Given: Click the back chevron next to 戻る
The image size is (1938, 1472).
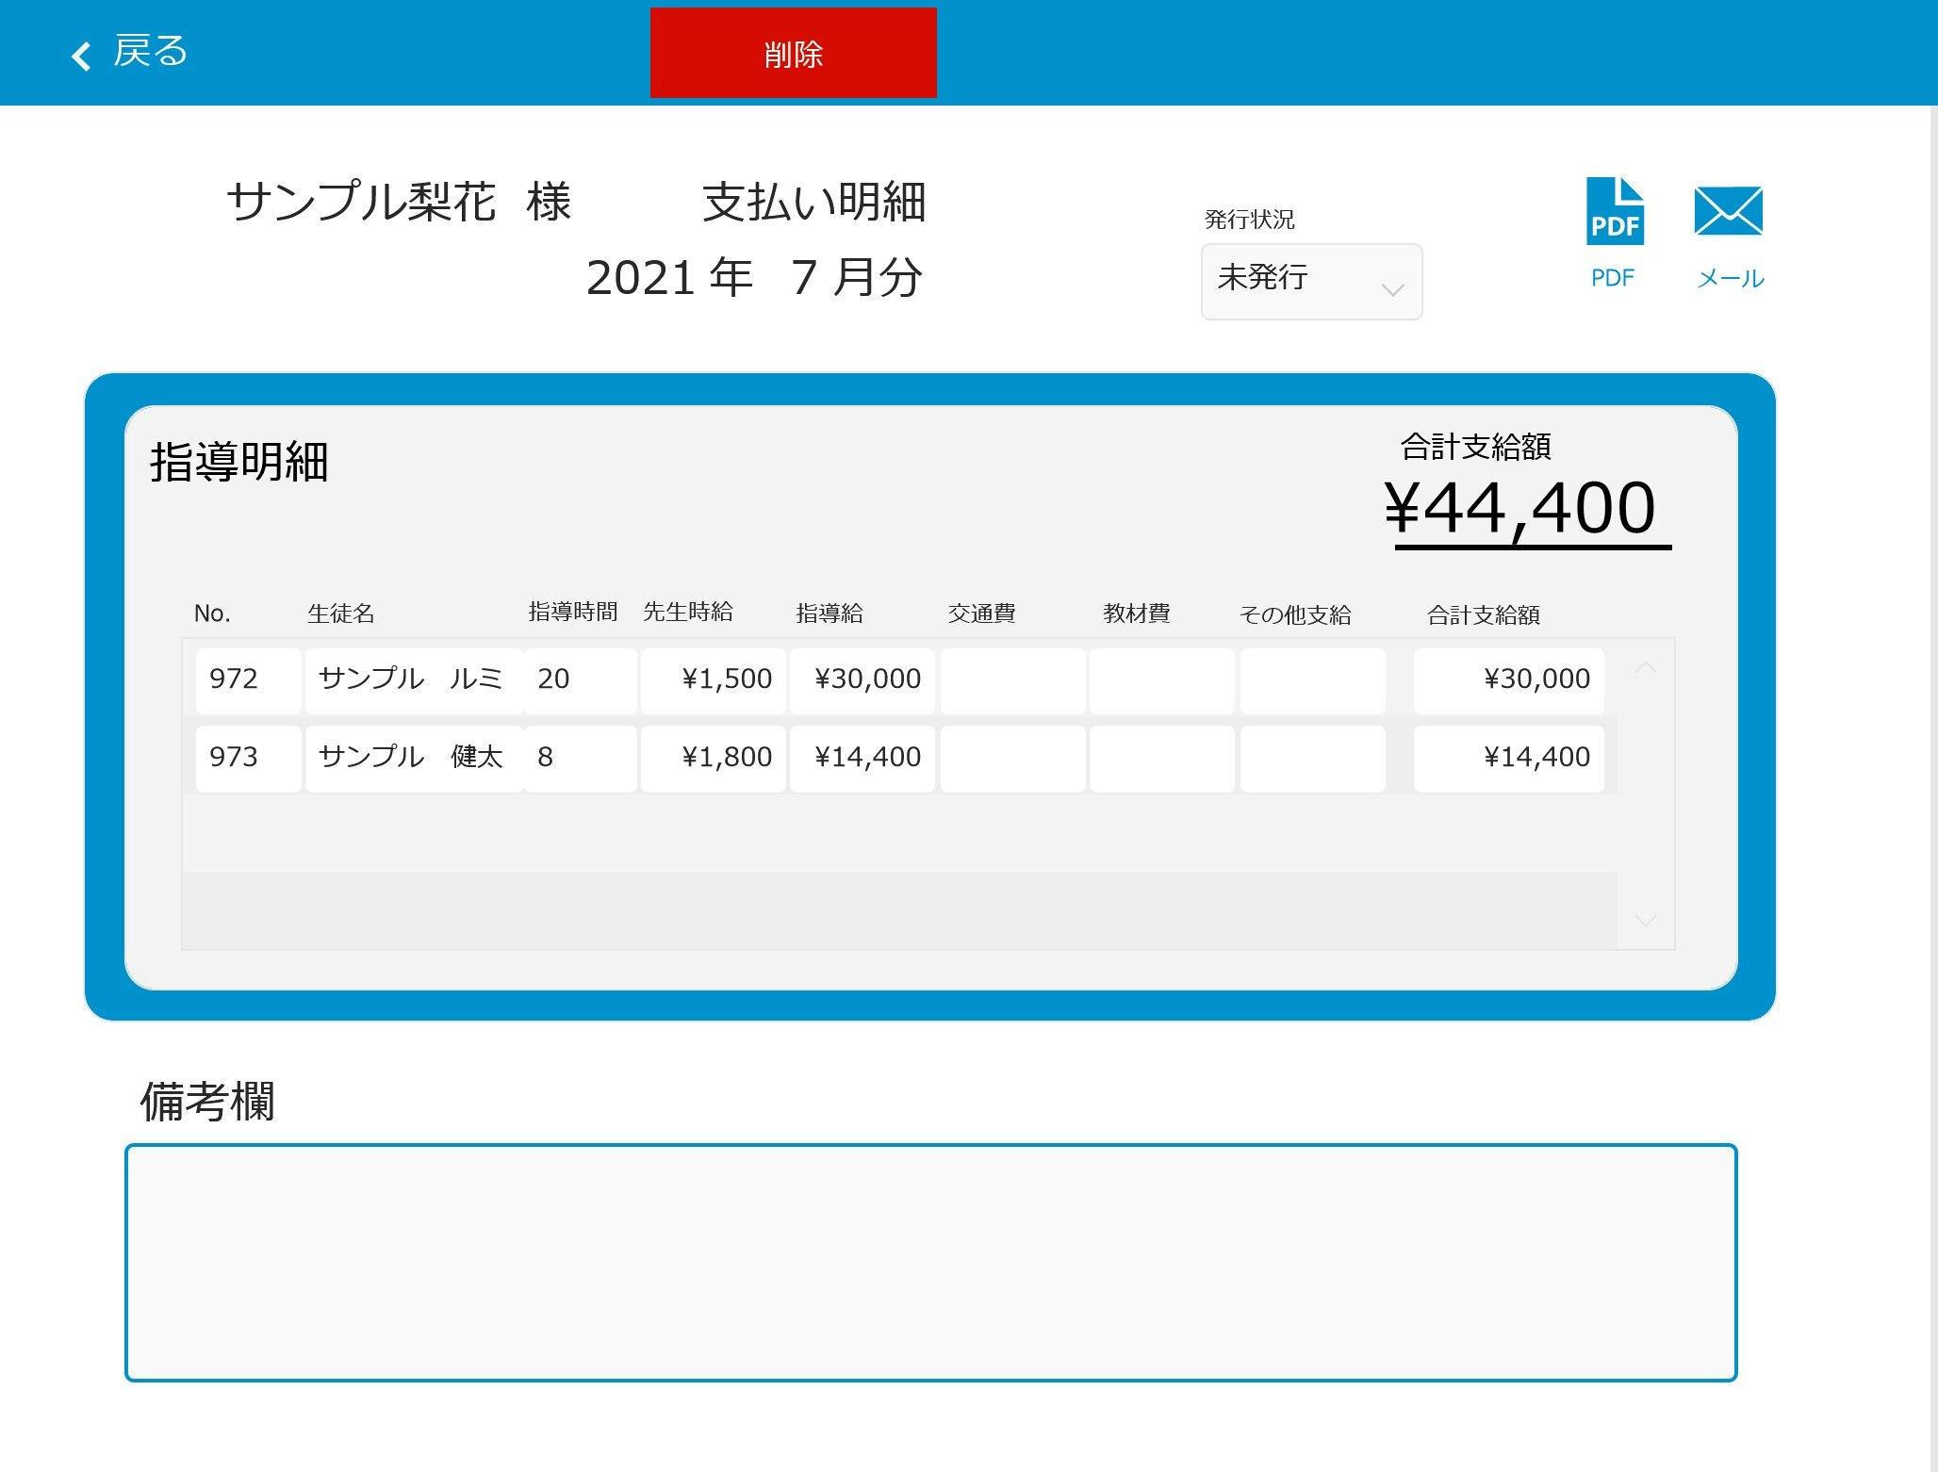Looking at the screenshot, I should pos(81,55).
